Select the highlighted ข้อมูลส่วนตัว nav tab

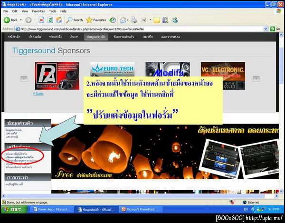[x=96, y=37]
